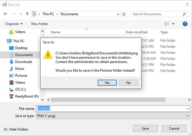
Task: Close the Save As window with X
Action: click(x=187, y=4)
